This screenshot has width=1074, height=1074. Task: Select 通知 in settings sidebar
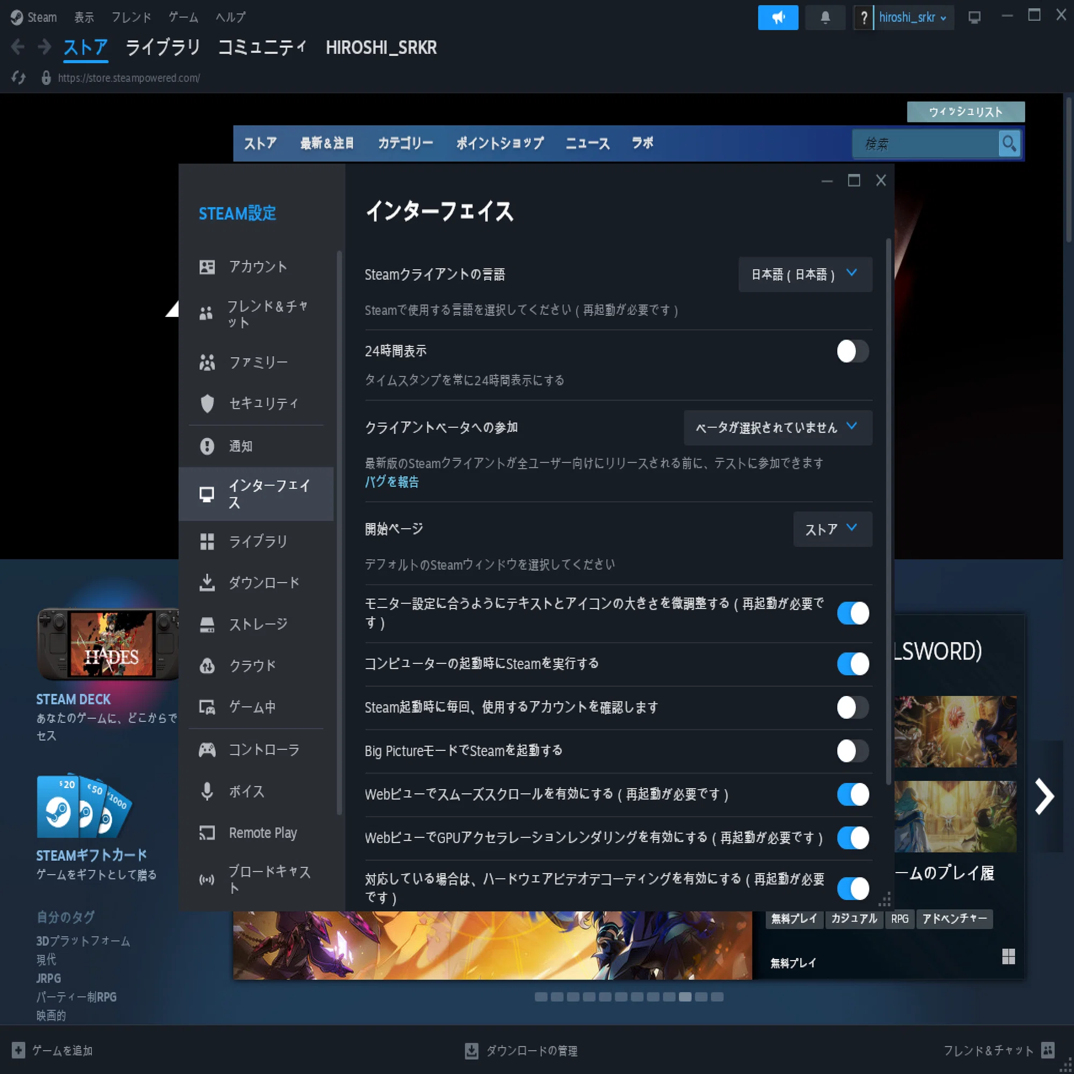256,446
